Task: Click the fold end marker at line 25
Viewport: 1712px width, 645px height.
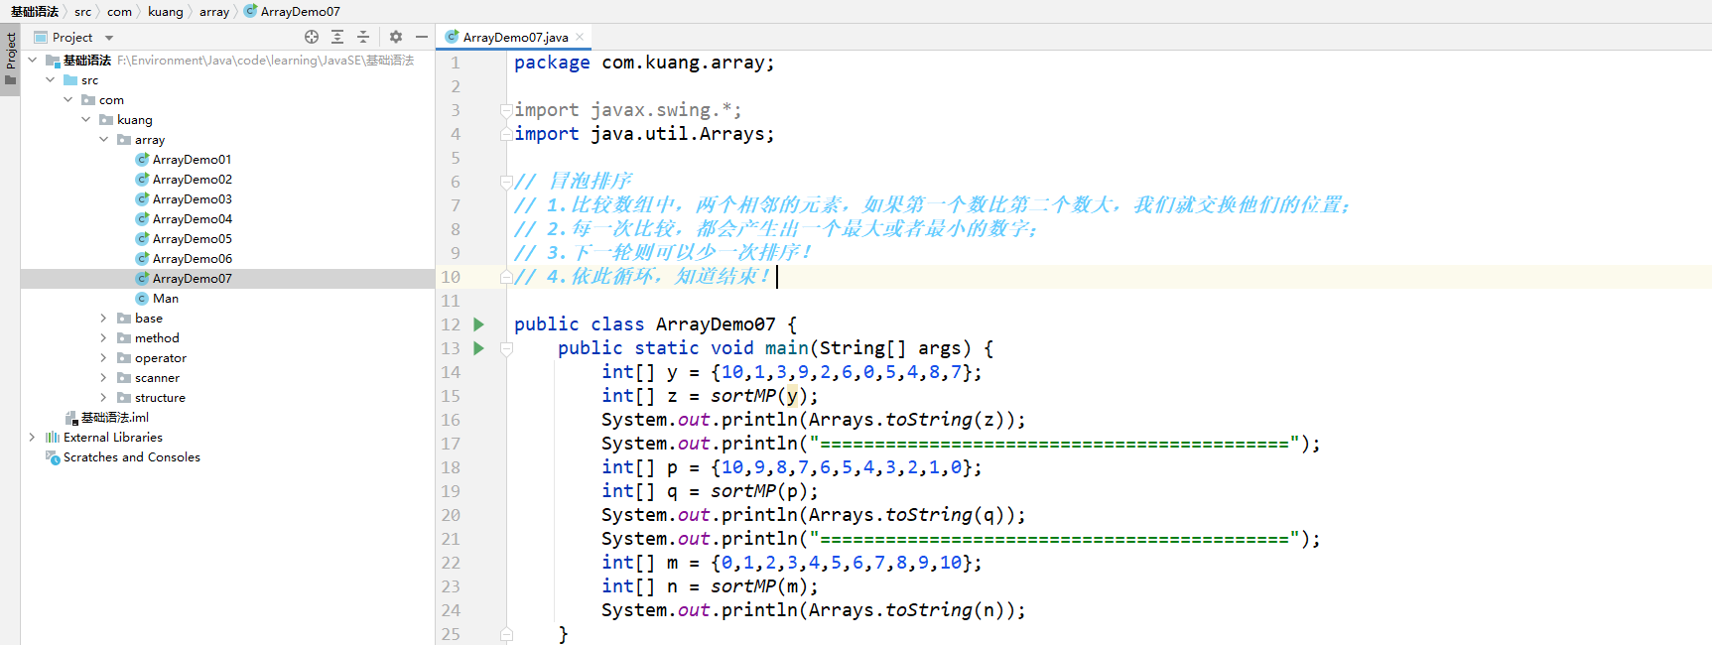Action: pos(506,634)
